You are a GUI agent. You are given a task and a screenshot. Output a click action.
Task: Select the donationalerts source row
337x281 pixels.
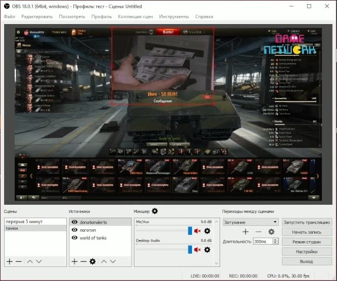click(100, 222)
